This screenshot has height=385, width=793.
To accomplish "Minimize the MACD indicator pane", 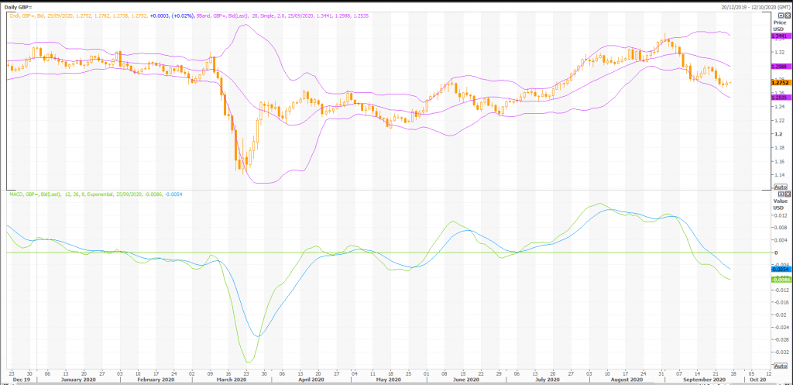I will point(779,193).
